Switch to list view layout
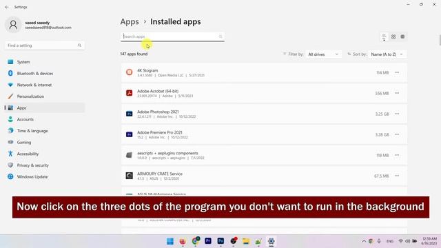 coord(384,37)
